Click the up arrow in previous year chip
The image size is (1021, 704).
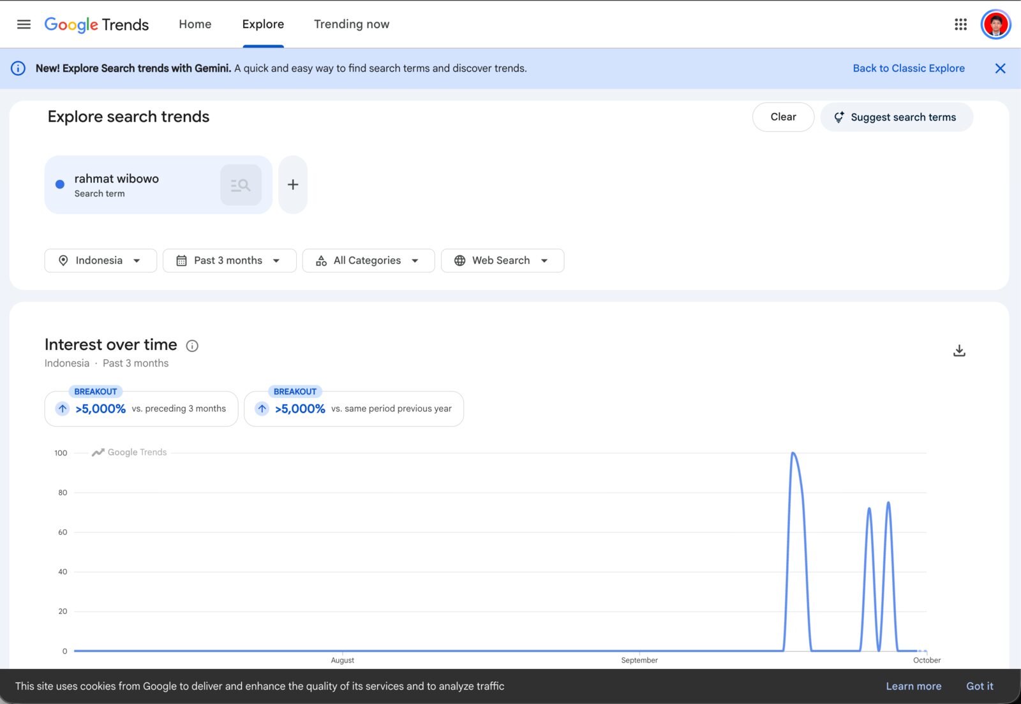[x=262, y=409]
